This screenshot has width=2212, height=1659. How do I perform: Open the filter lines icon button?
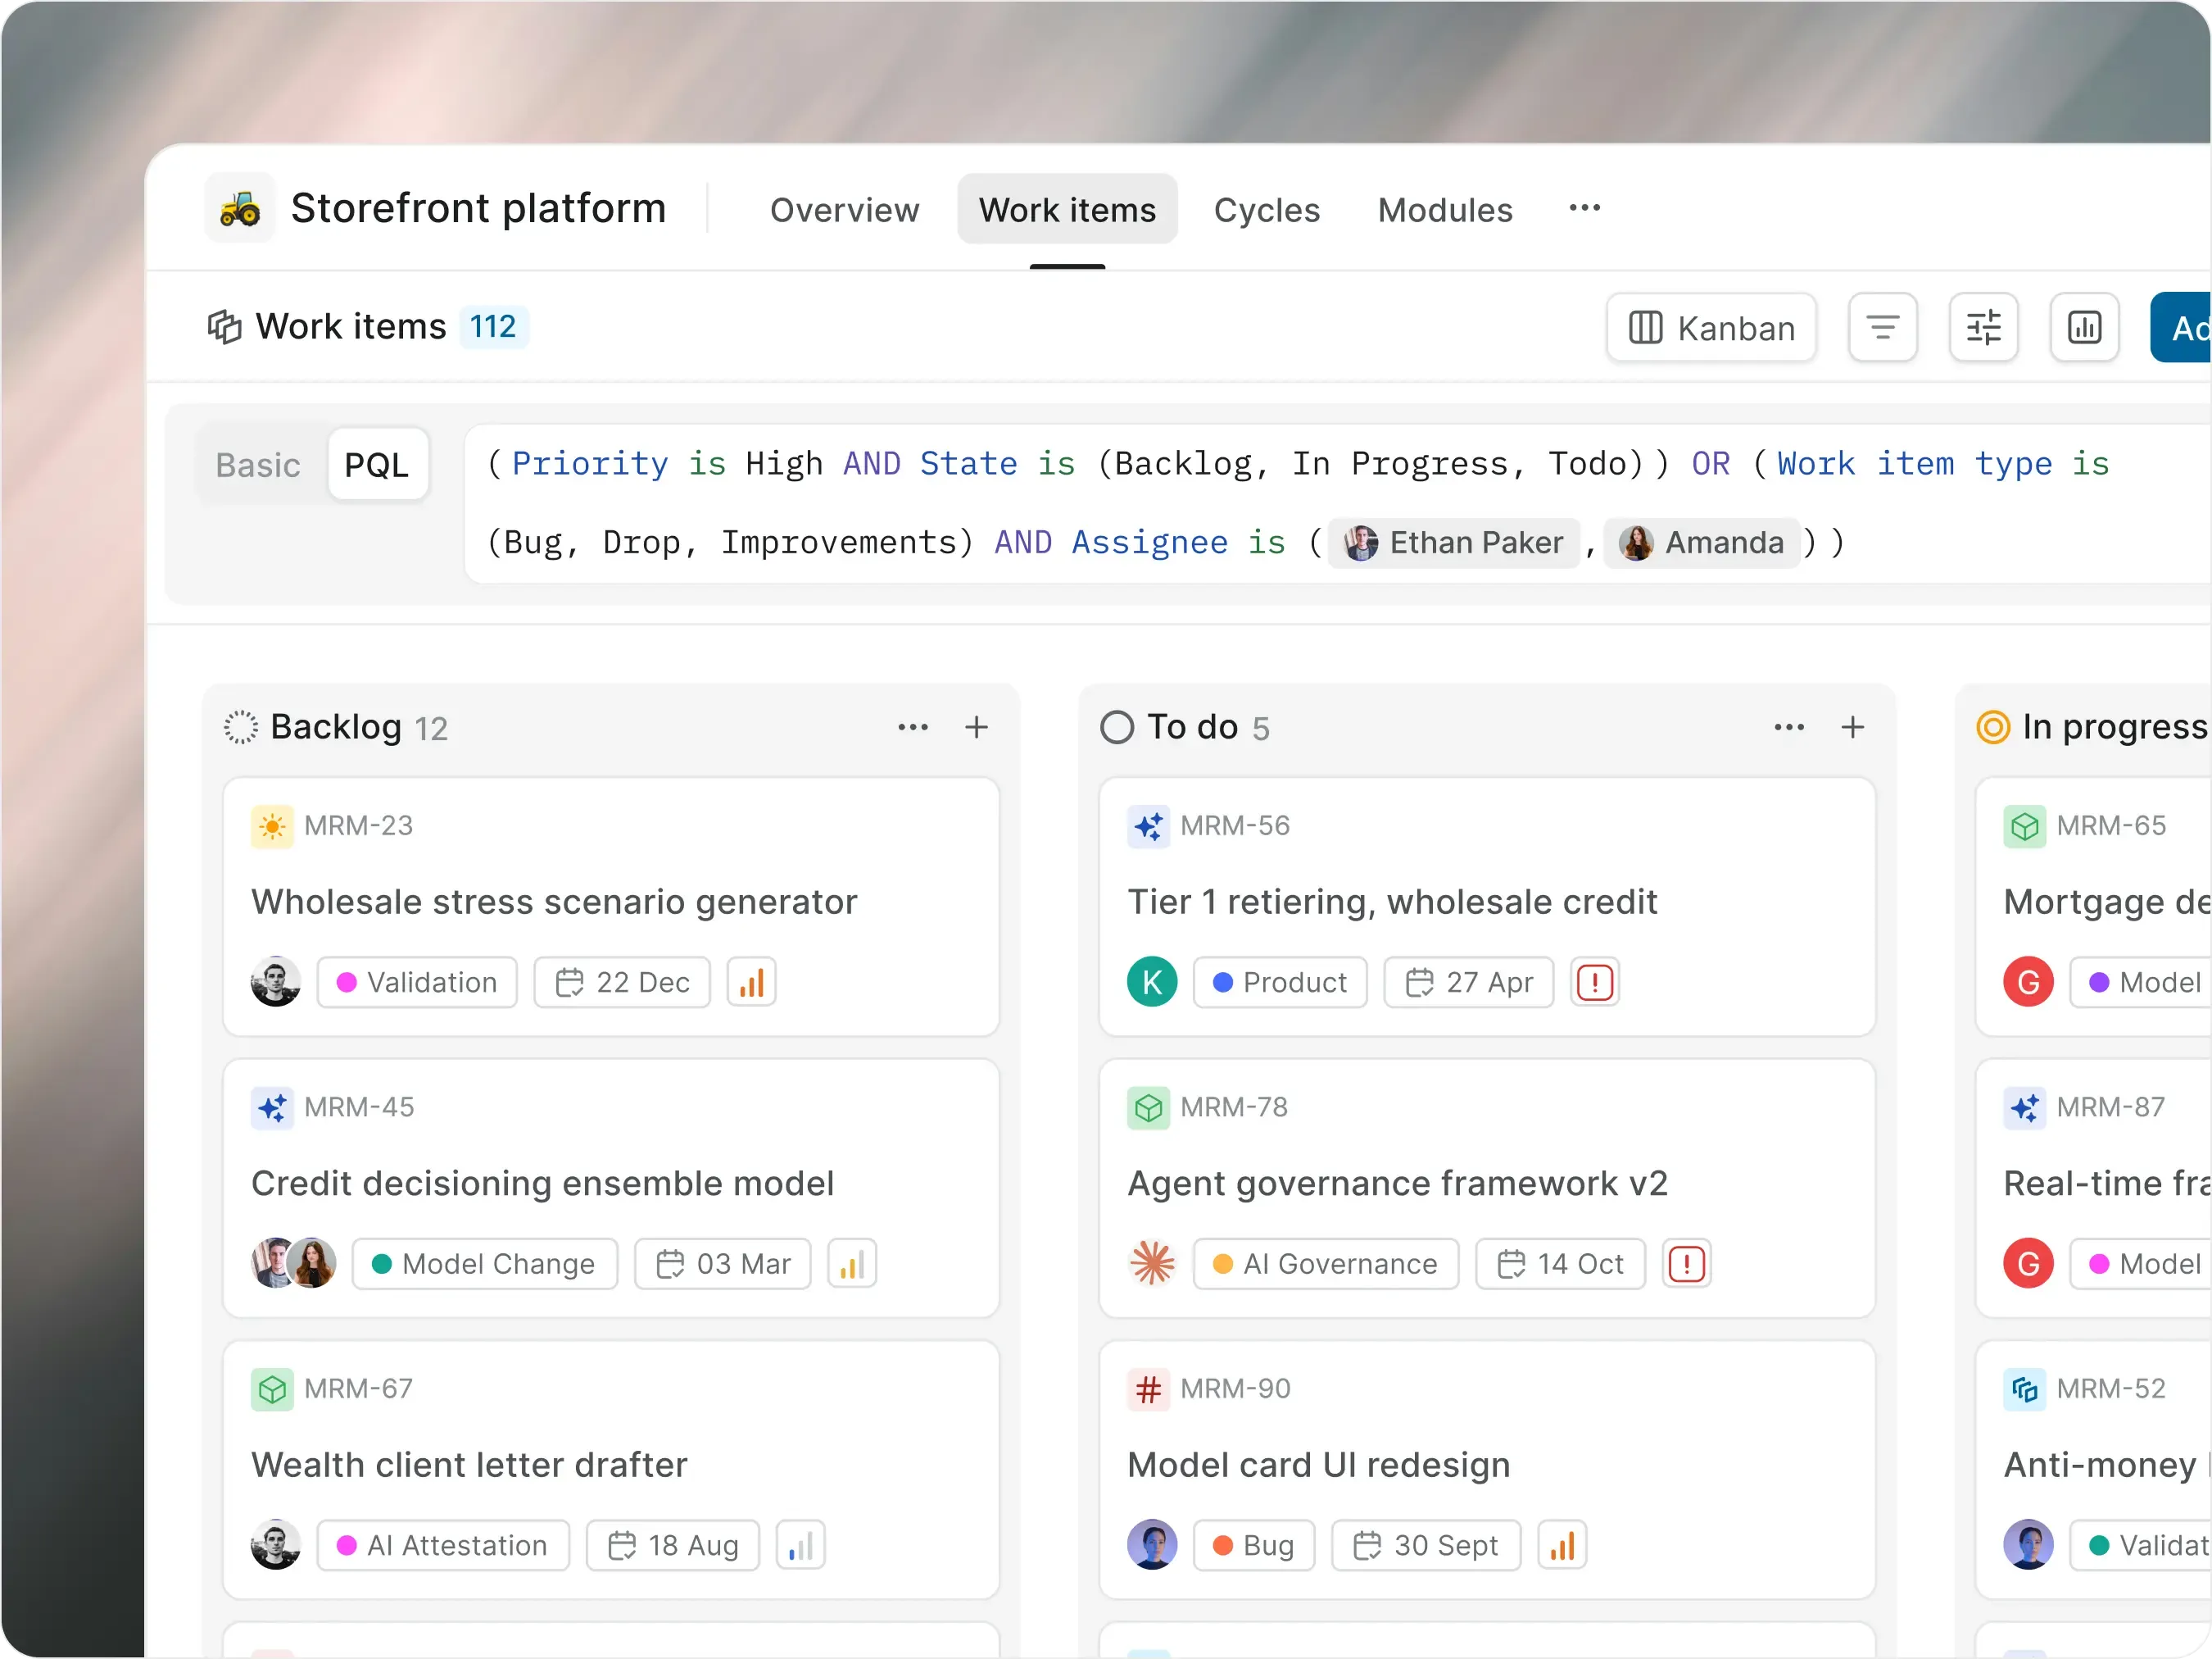coord(1882,327)
